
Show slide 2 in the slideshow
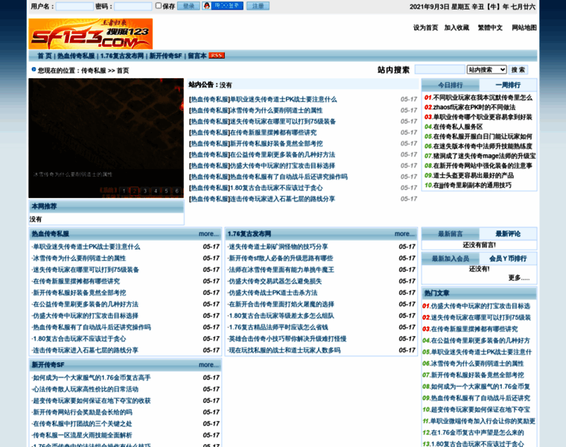pyautogui.click(x=134, y=191)
